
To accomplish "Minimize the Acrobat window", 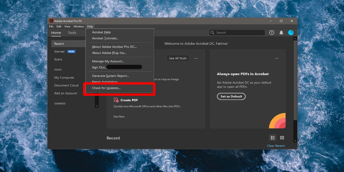I will click(x=271, y=21).
